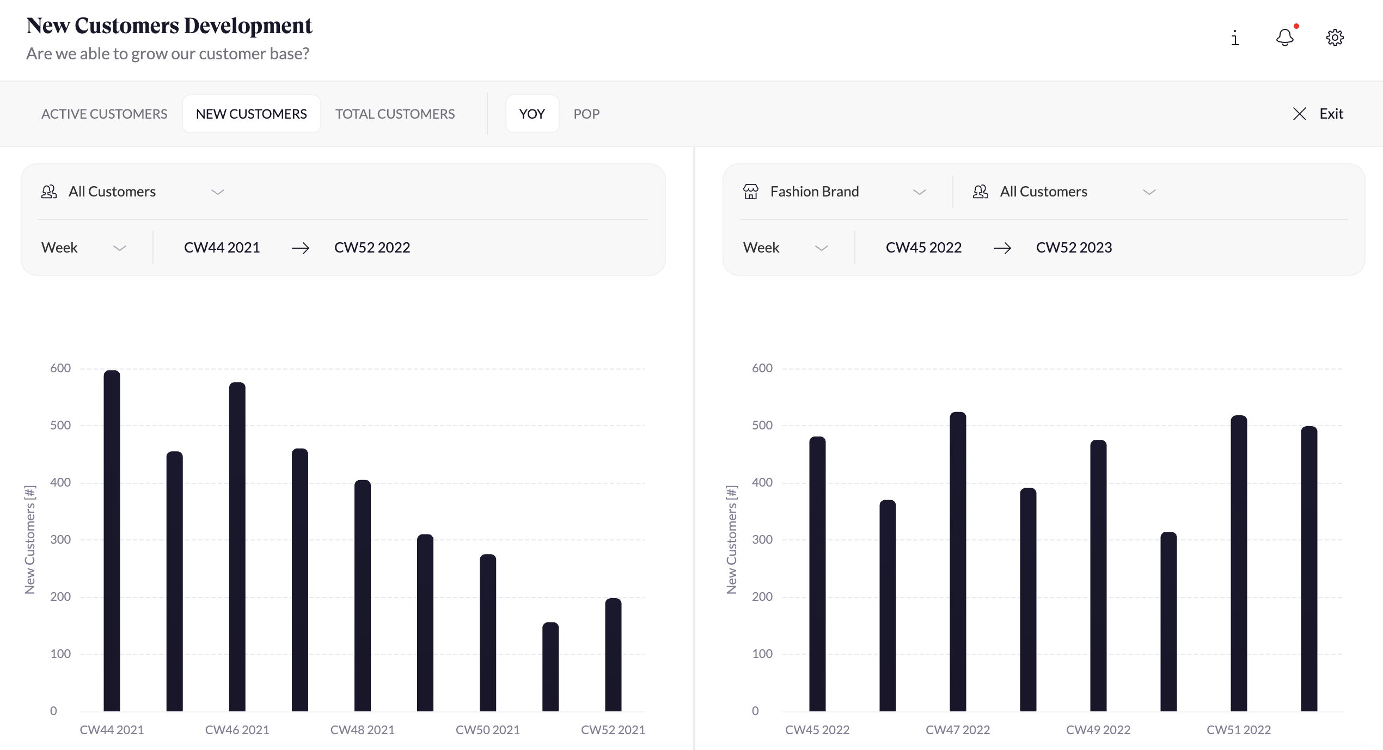Screen dimensions: 1383x750
Task: Open the All Customers dropdown in the right panel
Action: [1150, 192]
